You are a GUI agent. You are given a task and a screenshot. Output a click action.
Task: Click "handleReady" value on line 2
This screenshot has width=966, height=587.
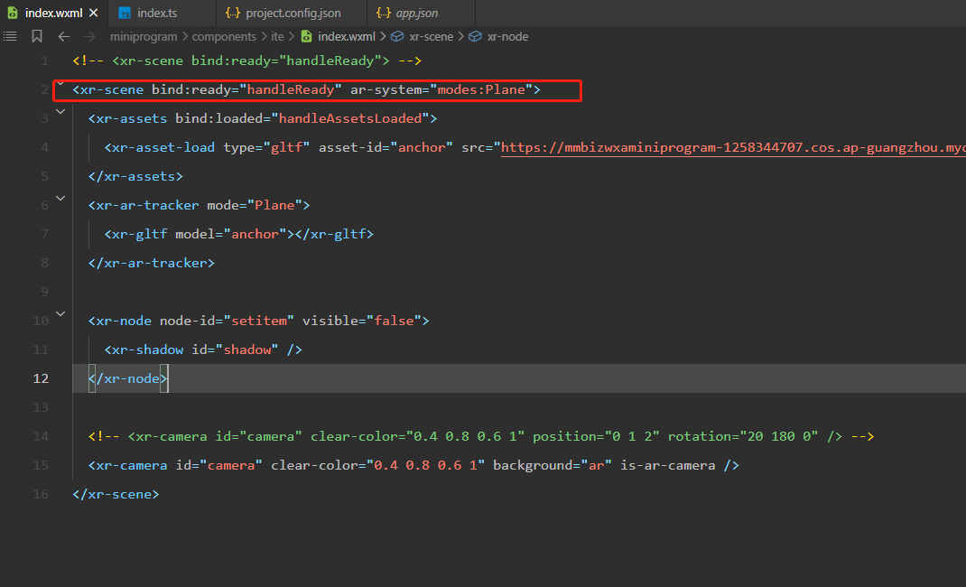coord(290,90)
